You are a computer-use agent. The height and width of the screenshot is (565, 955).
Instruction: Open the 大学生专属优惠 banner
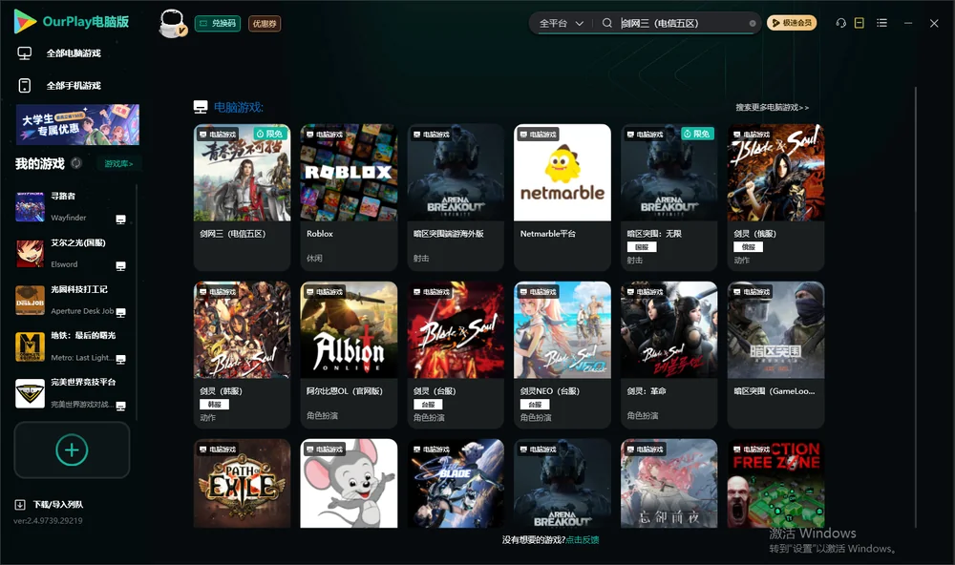pyautogui.click(x=78, y=125)
